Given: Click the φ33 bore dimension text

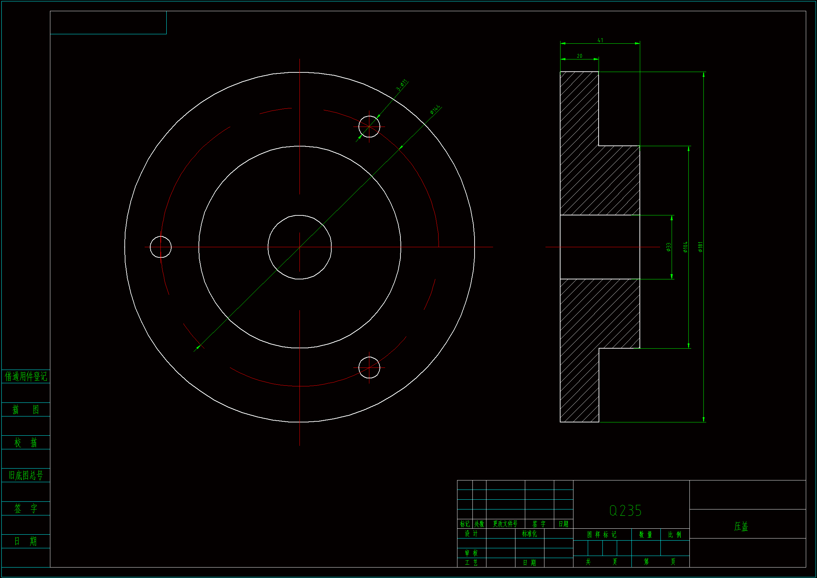Looking at the screenshot, I should click(x=668, y=247).
